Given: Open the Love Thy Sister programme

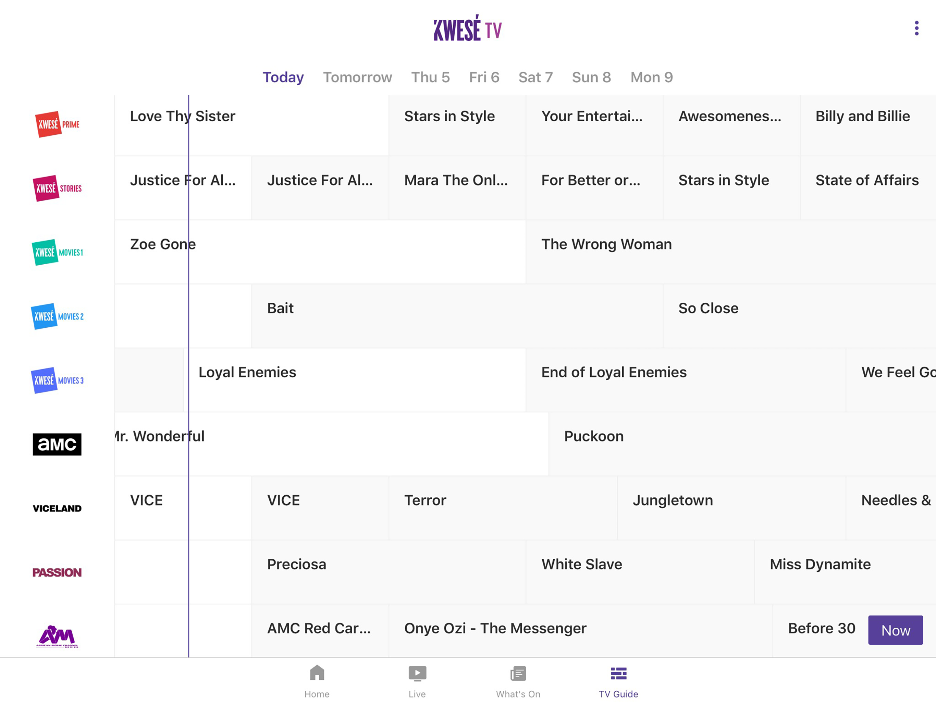Looking at the screenshot, I should coord(252,125).
